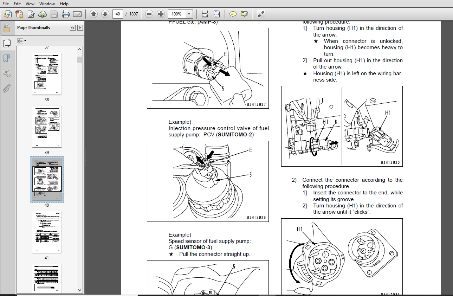Image resolution: width=453 pixels, height=296 pixels.
Task: Click the Edit/Sign document icon
Action: coord(31,14)
